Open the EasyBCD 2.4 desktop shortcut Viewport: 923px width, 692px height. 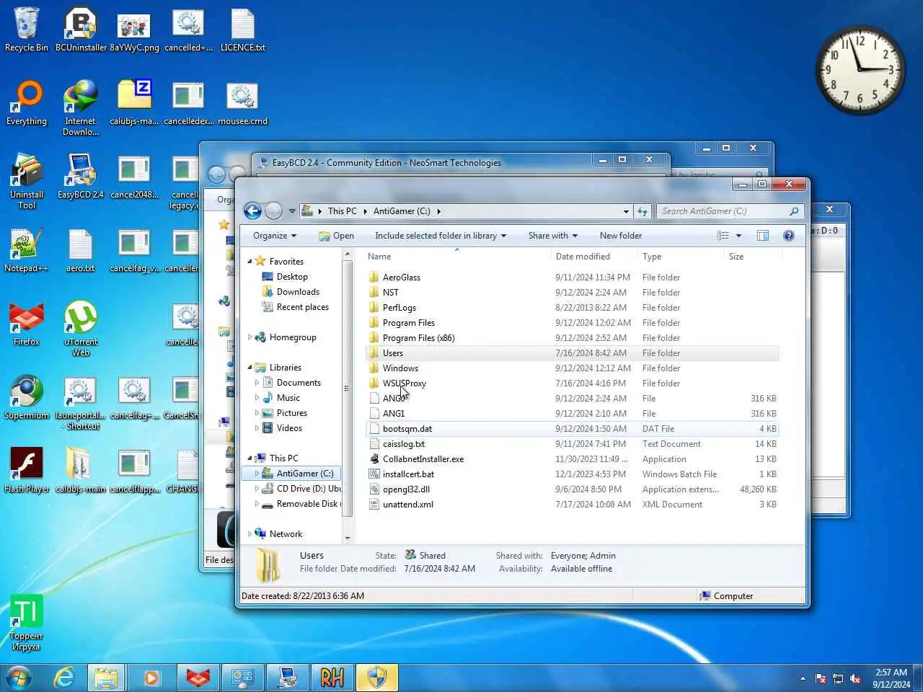[x=81, y=177]
